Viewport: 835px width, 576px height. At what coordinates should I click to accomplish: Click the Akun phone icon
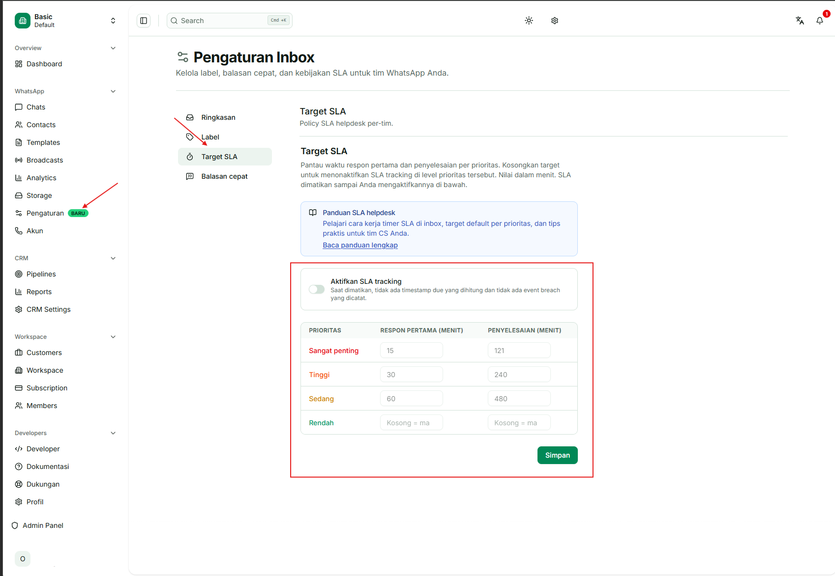click(x=19, y=231)
